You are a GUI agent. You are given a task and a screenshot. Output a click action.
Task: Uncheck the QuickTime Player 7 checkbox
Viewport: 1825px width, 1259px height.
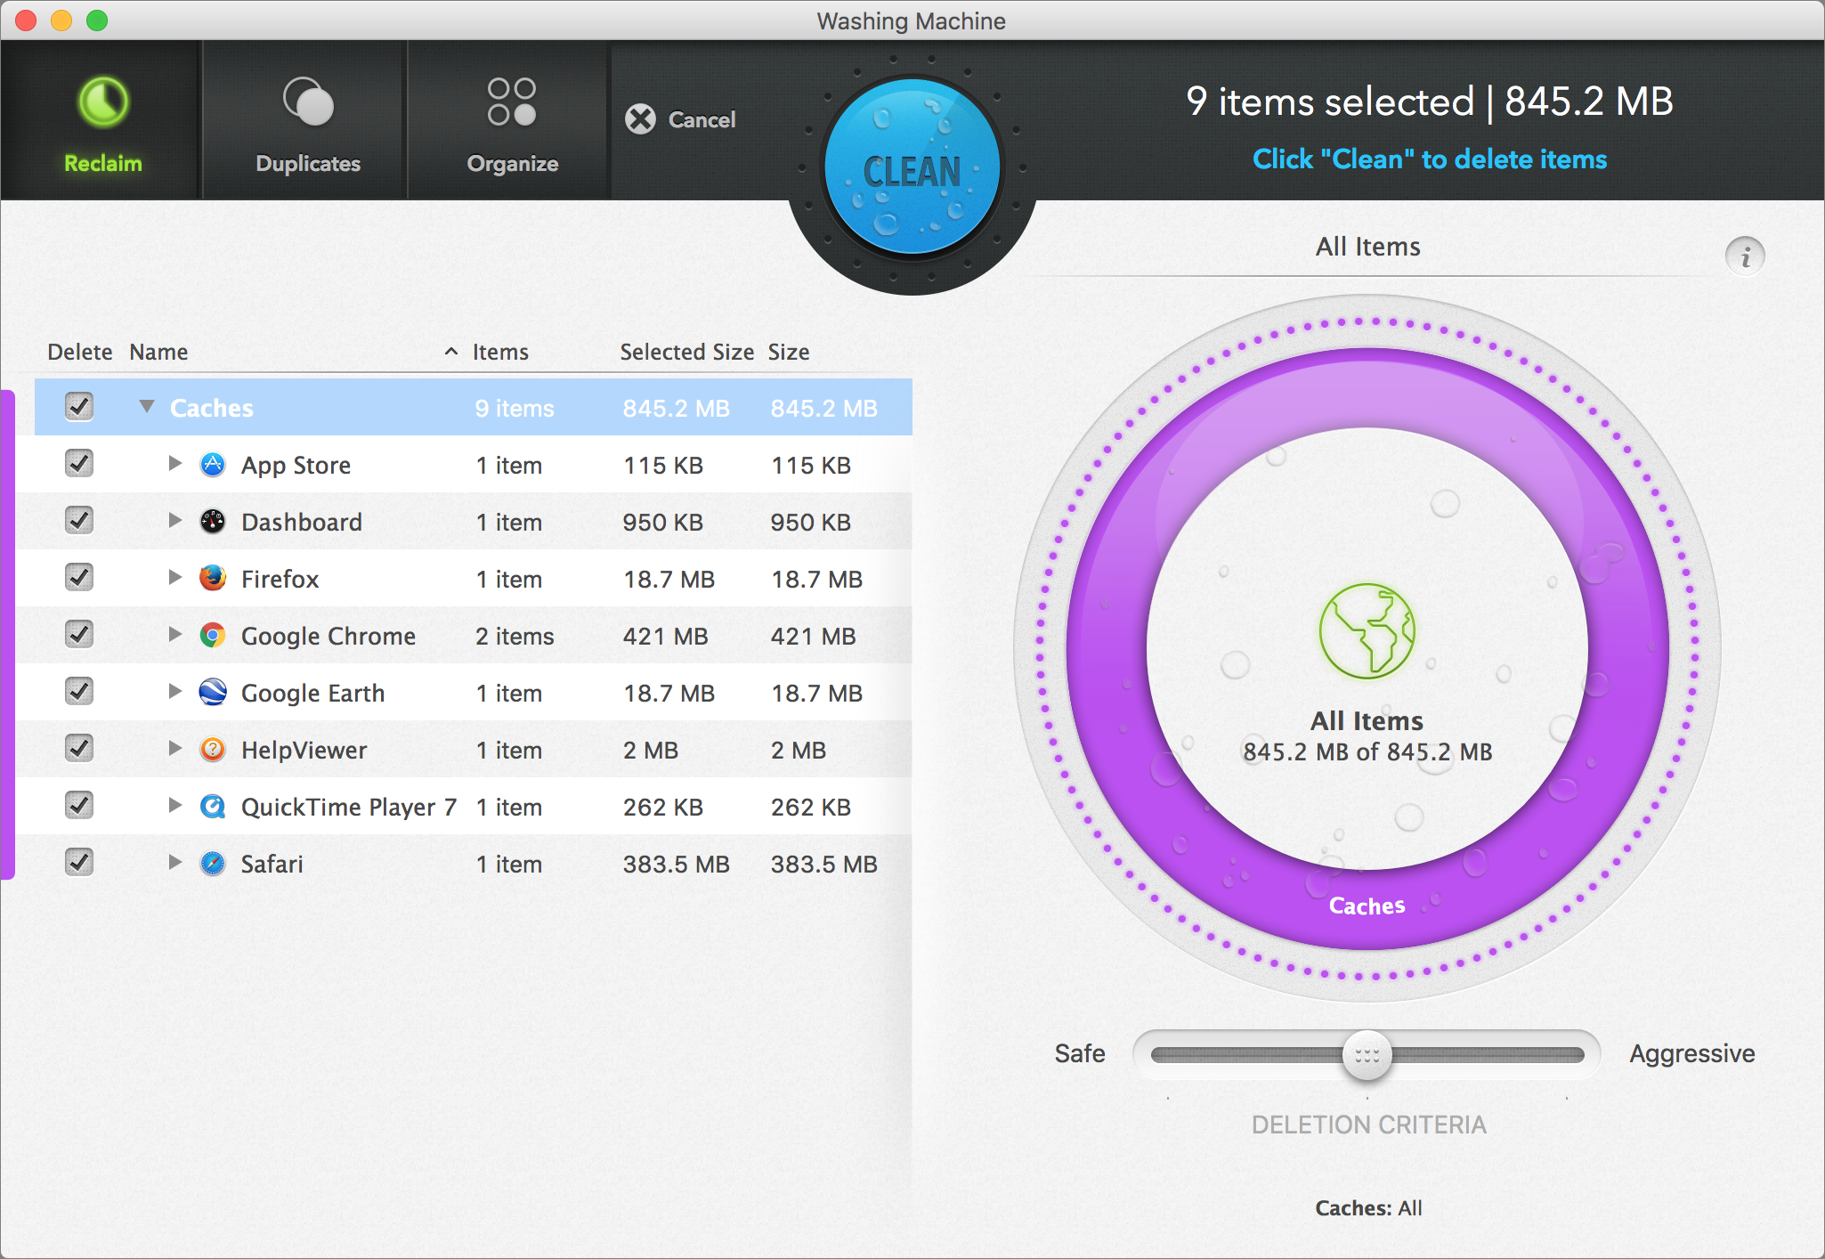click(79, 806)
